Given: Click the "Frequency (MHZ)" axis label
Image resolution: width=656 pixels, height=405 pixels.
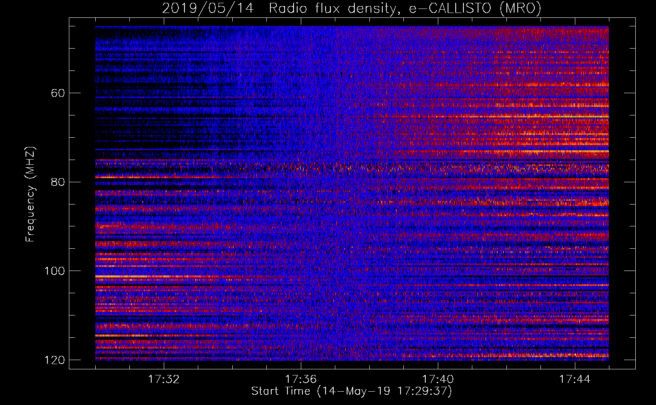Looking at the screenshot, I should 30,194.
